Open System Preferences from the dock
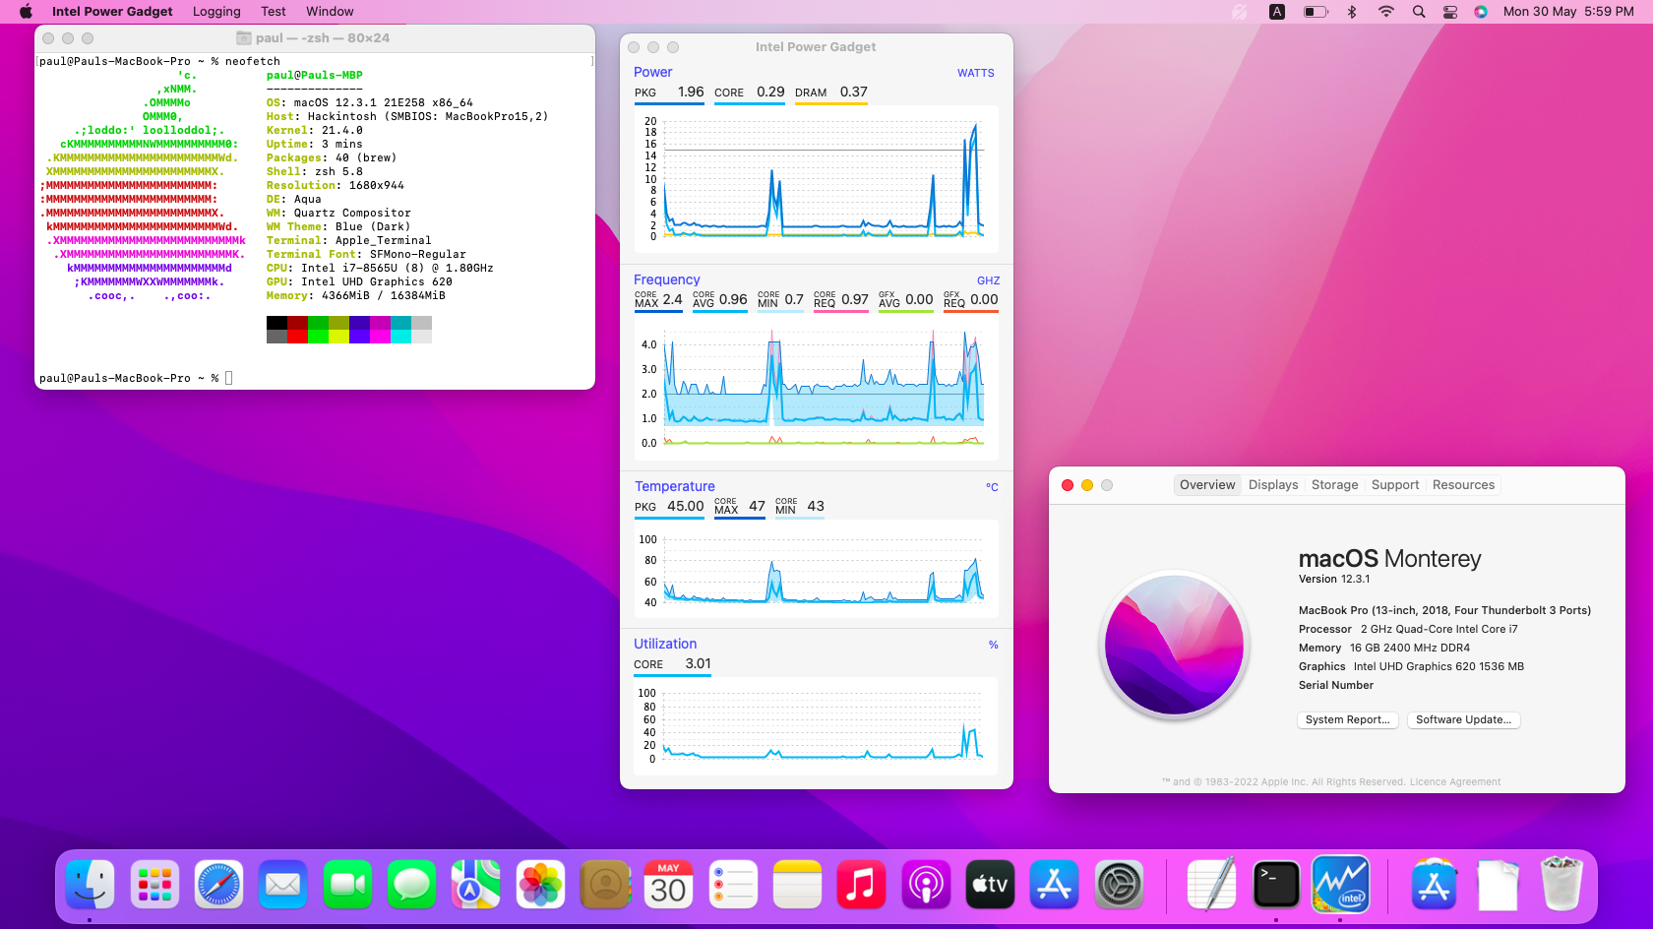The height and width of the screenshot is (929, 1653). click(1119, 884)
